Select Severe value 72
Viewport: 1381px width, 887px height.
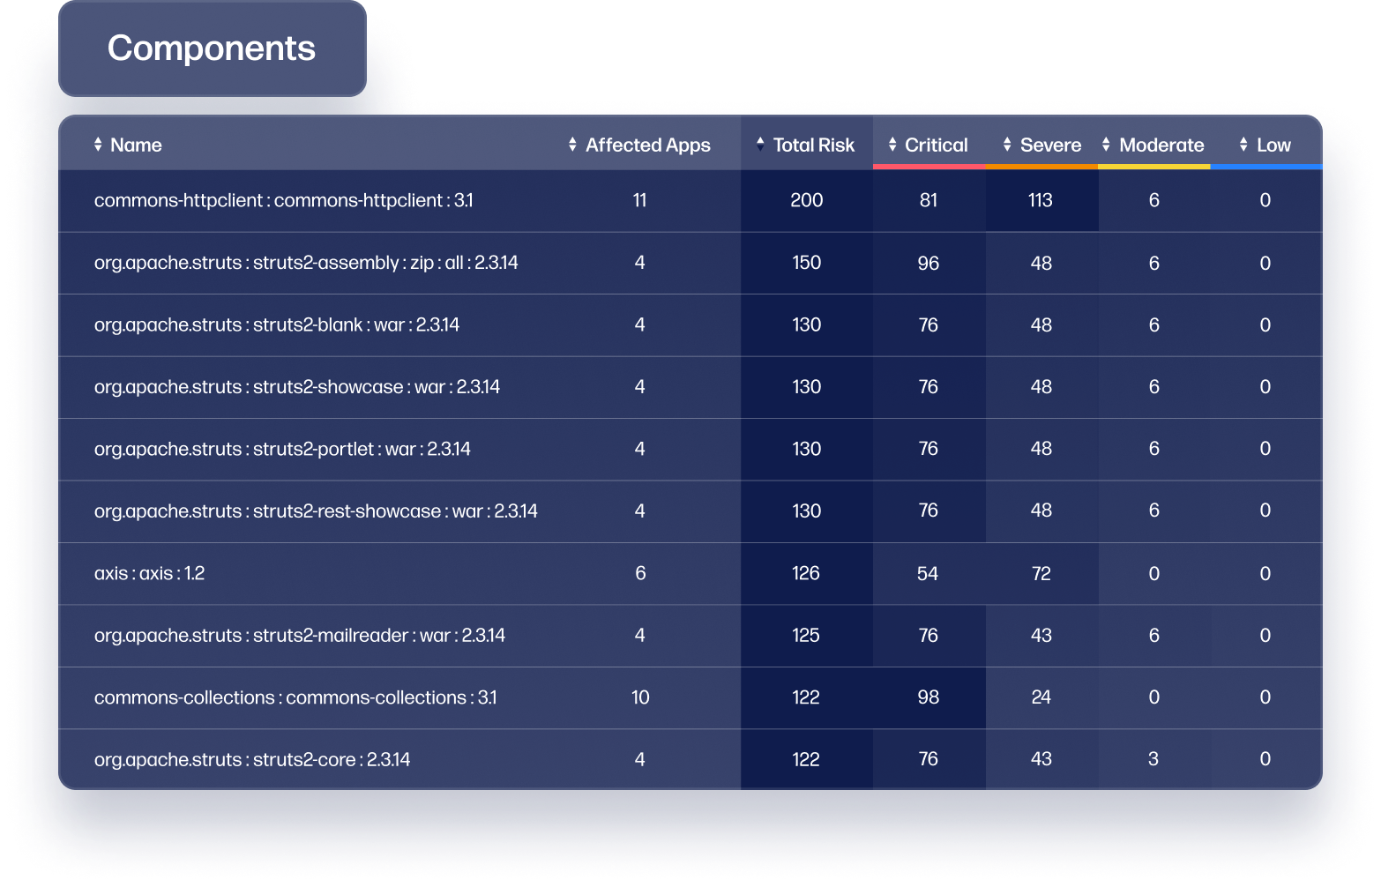[x=1041, y=573]
